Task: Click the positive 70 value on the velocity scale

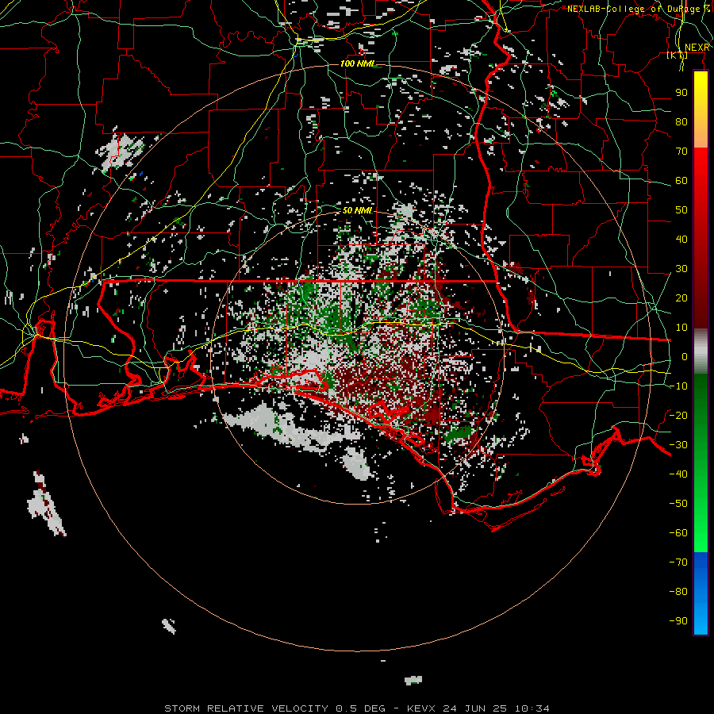Action: point(681,152)
